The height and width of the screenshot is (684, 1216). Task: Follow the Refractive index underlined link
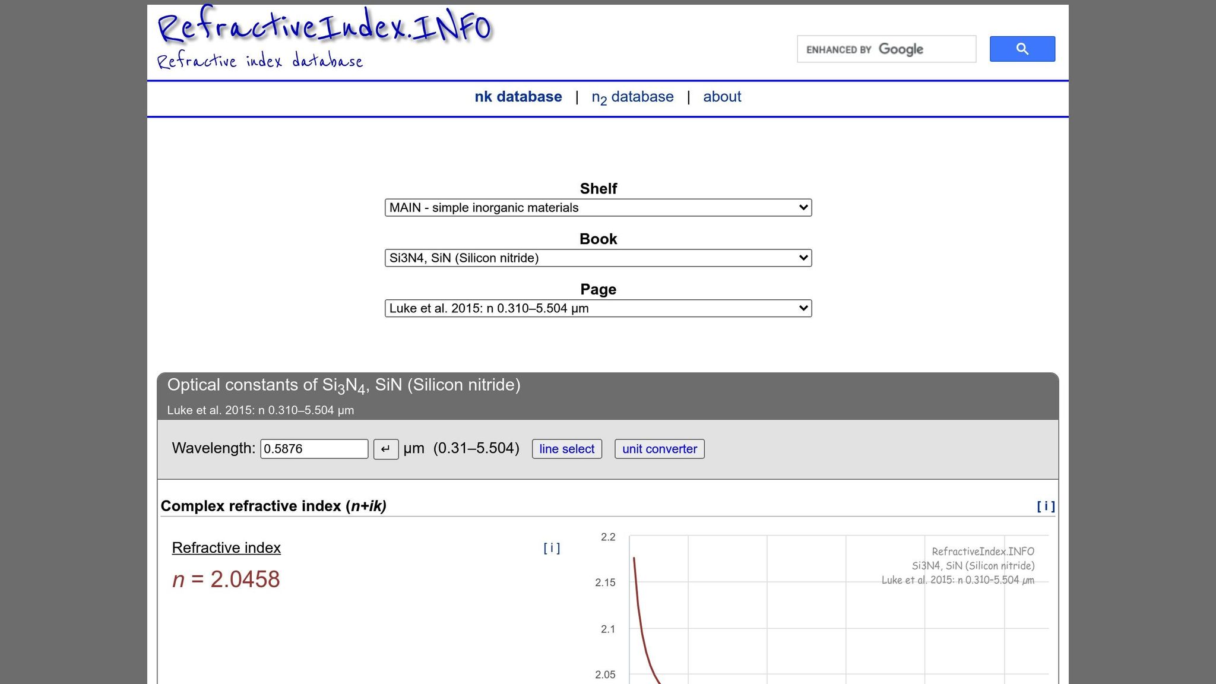(226, 548)
